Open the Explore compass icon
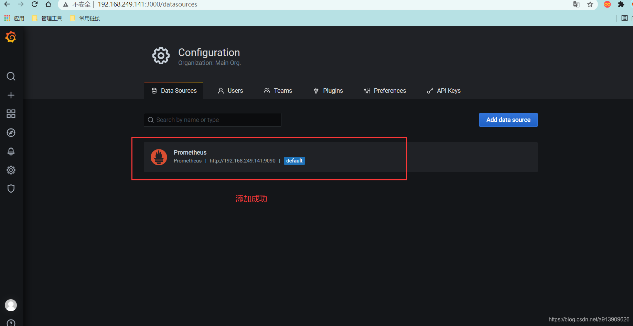Screen dimensions: 633x326 (x=11, y=133)
